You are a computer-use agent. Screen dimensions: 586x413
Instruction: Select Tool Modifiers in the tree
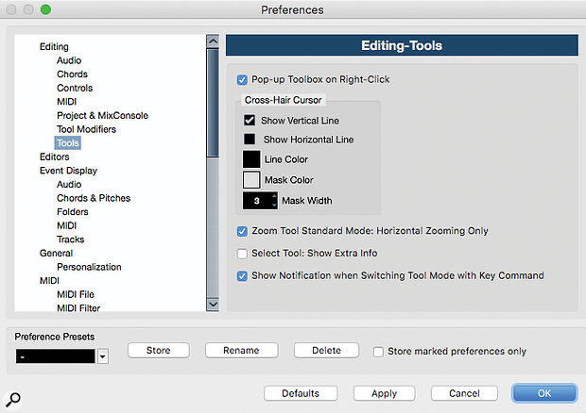(x=86, y=129)
